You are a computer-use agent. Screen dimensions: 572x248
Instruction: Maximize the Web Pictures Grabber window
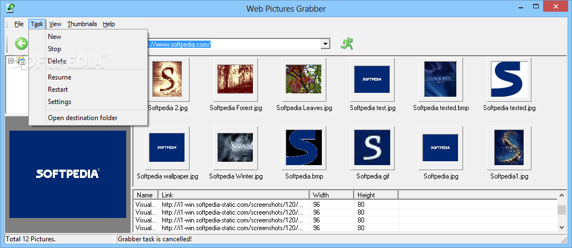coord(536,7)
